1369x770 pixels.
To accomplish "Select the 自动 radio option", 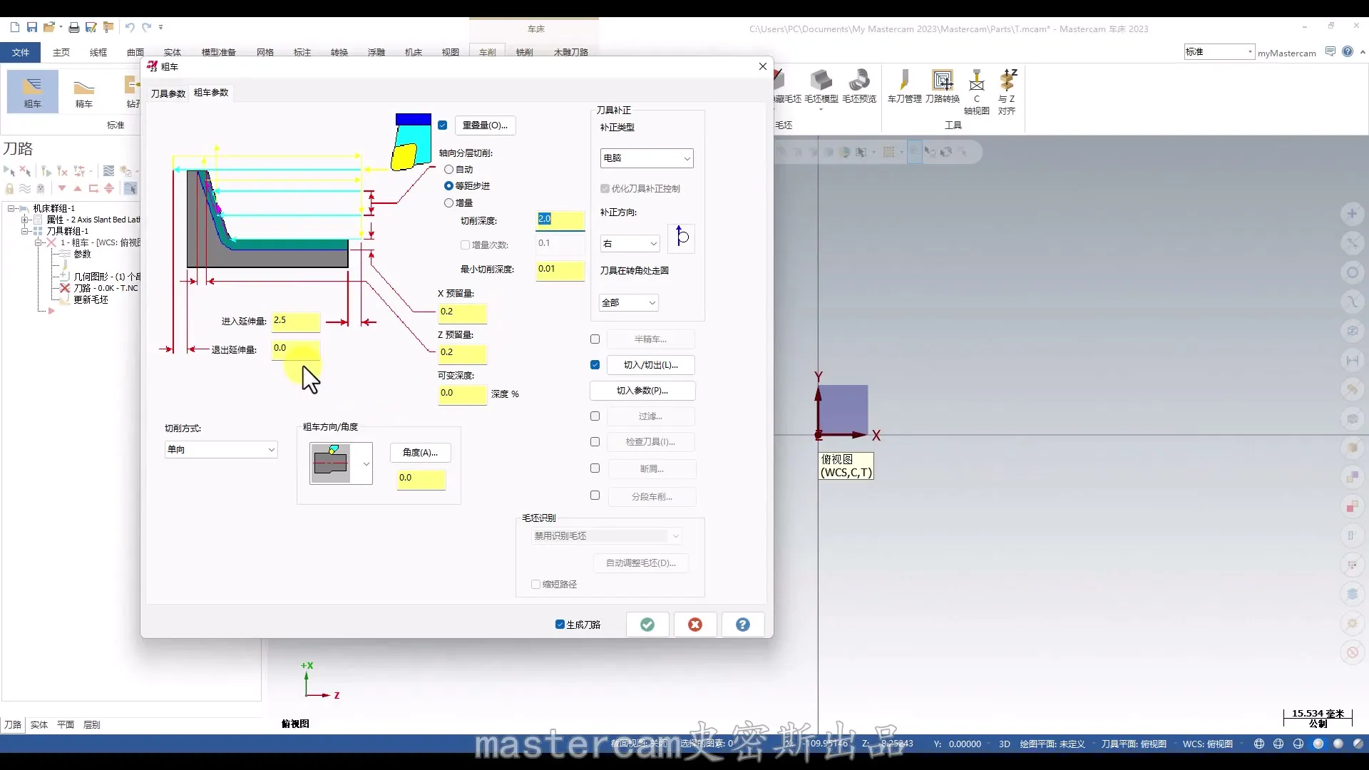I will (x=449, y=170).
